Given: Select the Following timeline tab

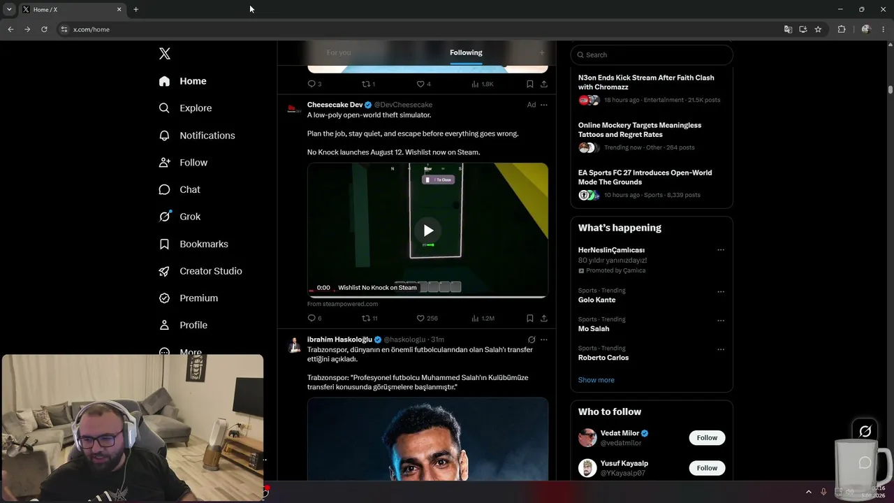Looking at the screenshot, I should coord(466,52).
